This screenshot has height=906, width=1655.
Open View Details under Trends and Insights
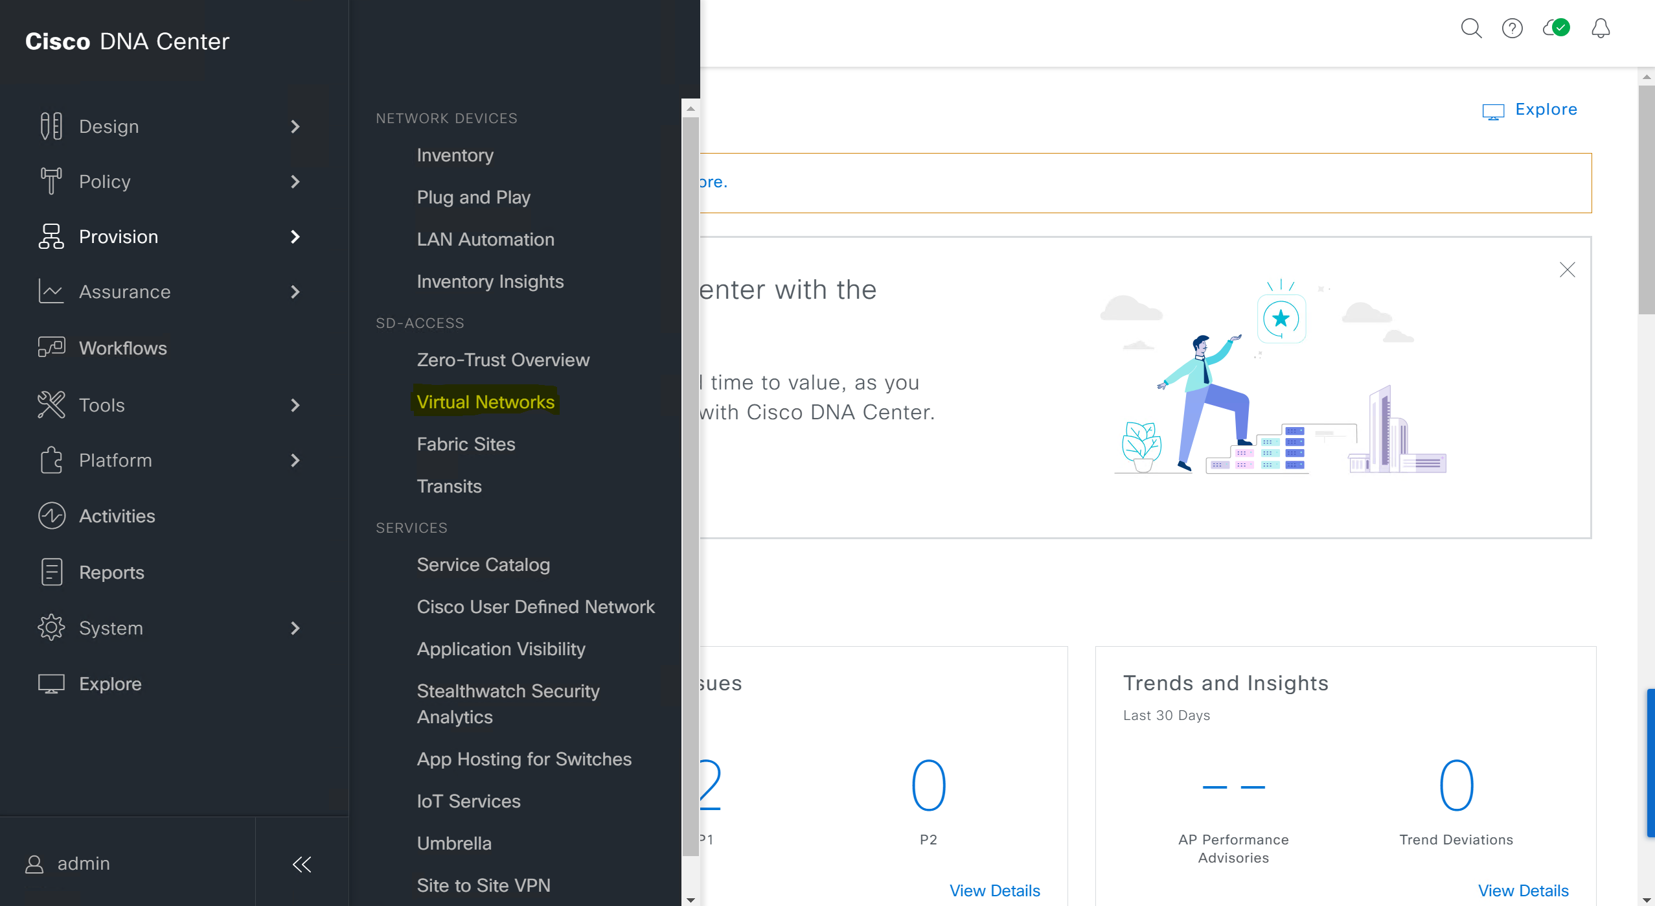tap(1523, 890)
